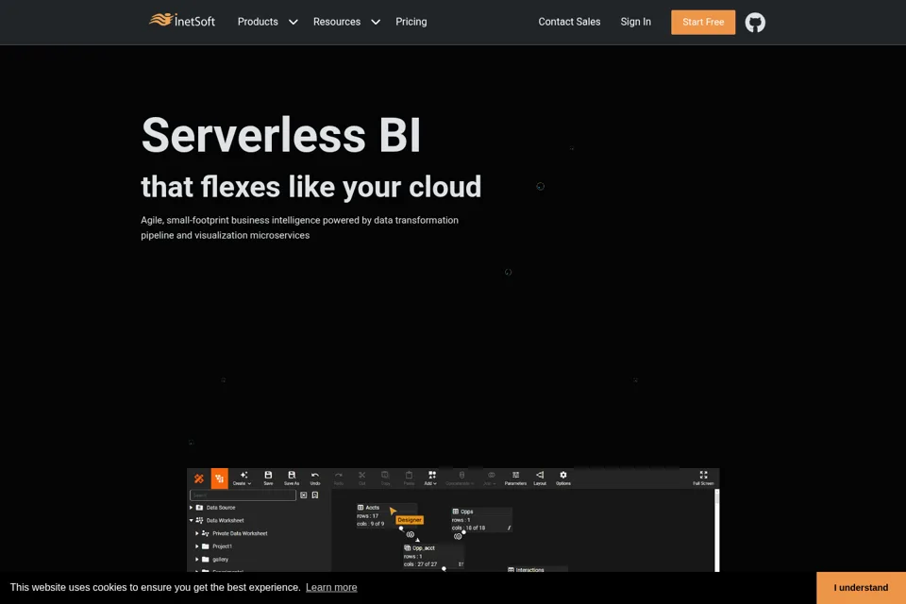Expand the Data Source tree node
This screenshot has width=906, height=604.
click(192, 508)
